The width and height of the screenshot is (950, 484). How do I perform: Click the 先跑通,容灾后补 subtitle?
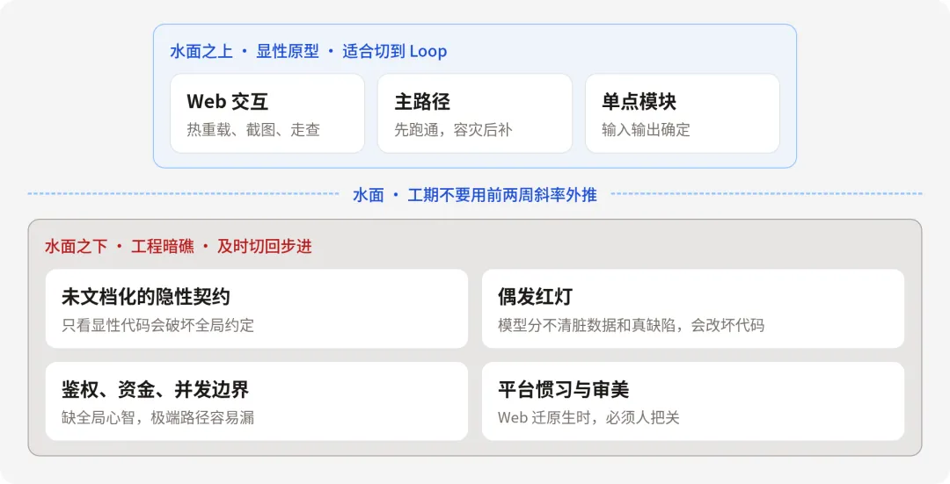pyautogui.click(x=453, y=129)
